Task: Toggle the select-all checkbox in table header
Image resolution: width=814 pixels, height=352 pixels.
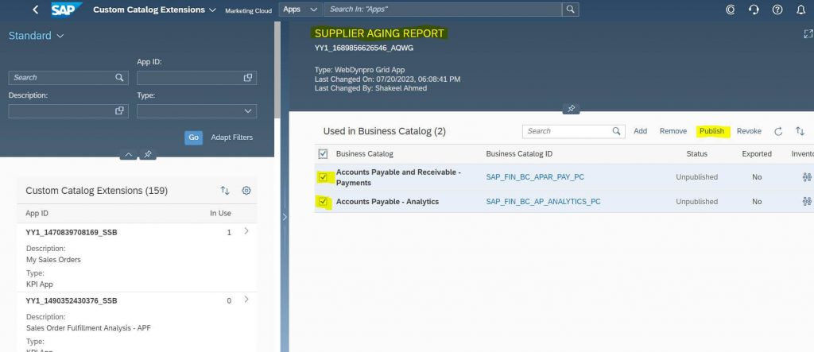Action: [323, 153]
